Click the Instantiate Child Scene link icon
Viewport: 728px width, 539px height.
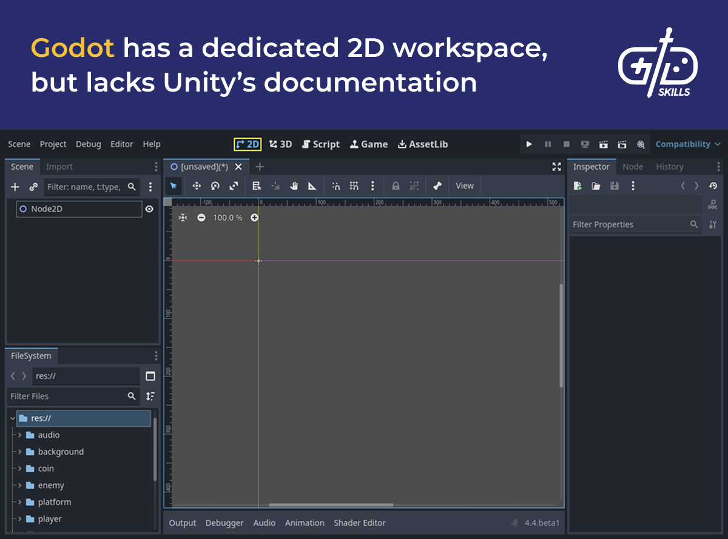point(33,187)
